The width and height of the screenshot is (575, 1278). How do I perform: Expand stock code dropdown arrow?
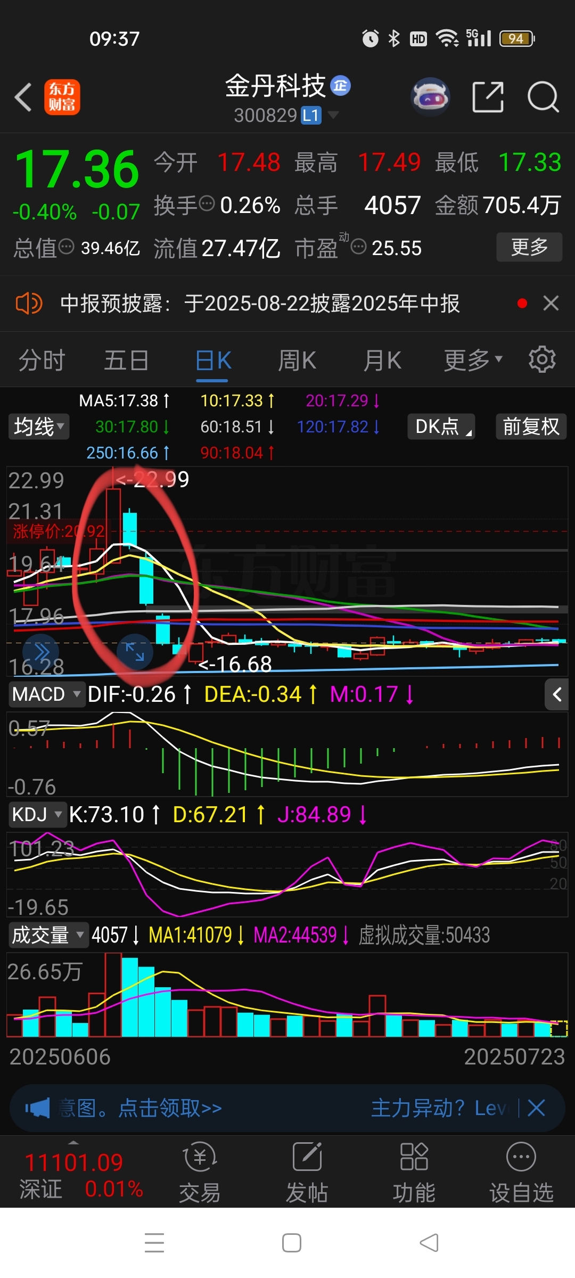pyautogui.click(x=333, y=114)
